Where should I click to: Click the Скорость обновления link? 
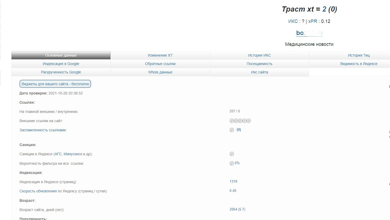pyautogui.click(x=38, y=191)
